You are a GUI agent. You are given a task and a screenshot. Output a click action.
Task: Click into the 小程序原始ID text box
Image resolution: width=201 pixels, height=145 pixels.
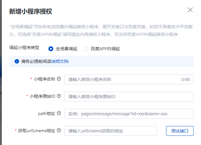(129, 97)
